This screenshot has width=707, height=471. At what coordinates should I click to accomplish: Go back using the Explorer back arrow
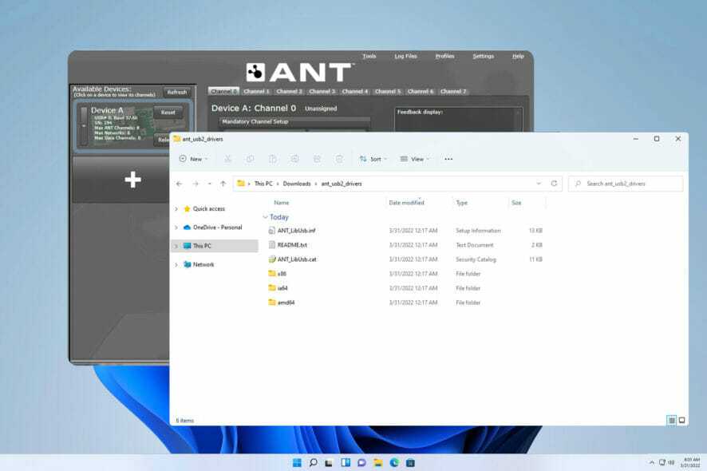click(x=179, y=184)
